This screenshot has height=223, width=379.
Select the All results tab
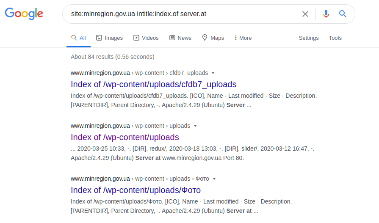pyautogui.click(x=78, y=38)
